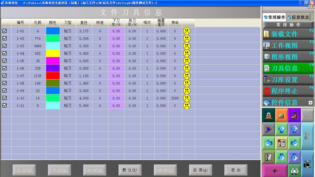The width and height of the screenshot is (315, 177).
Task: Jog Y axis with the down arrow
Action: [x=281, y=157]
